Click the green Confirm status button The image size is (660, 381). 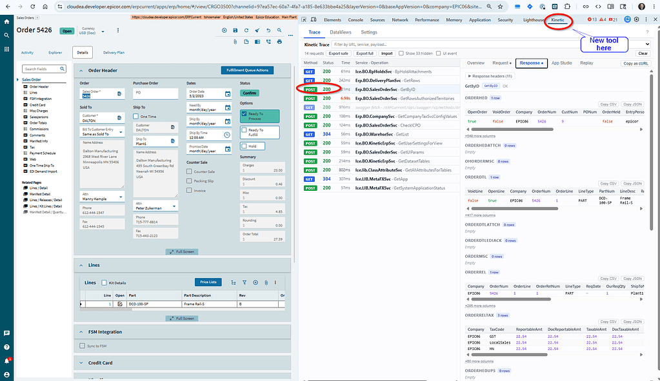(249, 93)
